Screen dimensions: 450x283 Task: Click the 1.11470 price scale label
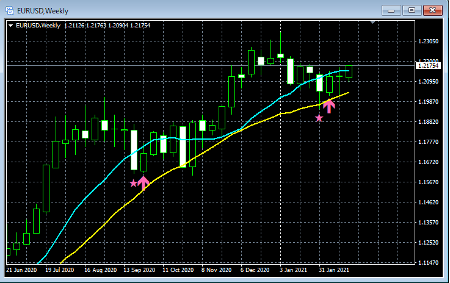pos(428,262)
